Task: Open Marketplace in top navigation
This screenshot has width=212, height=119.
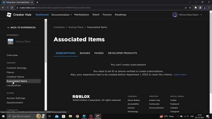Action: tap(81, 15)
